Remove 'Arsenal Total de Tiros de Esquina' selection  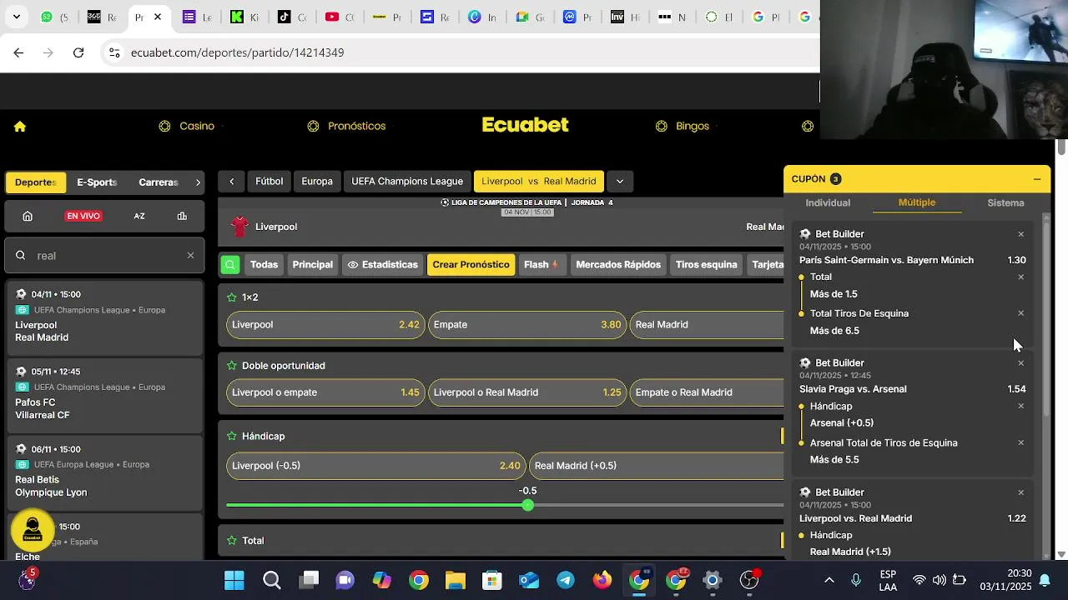coord(1020,442)
